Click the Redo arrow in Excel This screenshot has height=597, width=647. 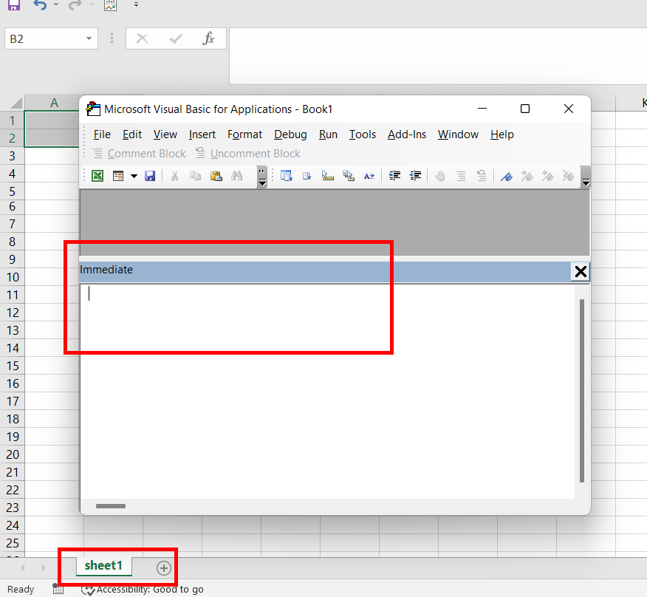75,4
